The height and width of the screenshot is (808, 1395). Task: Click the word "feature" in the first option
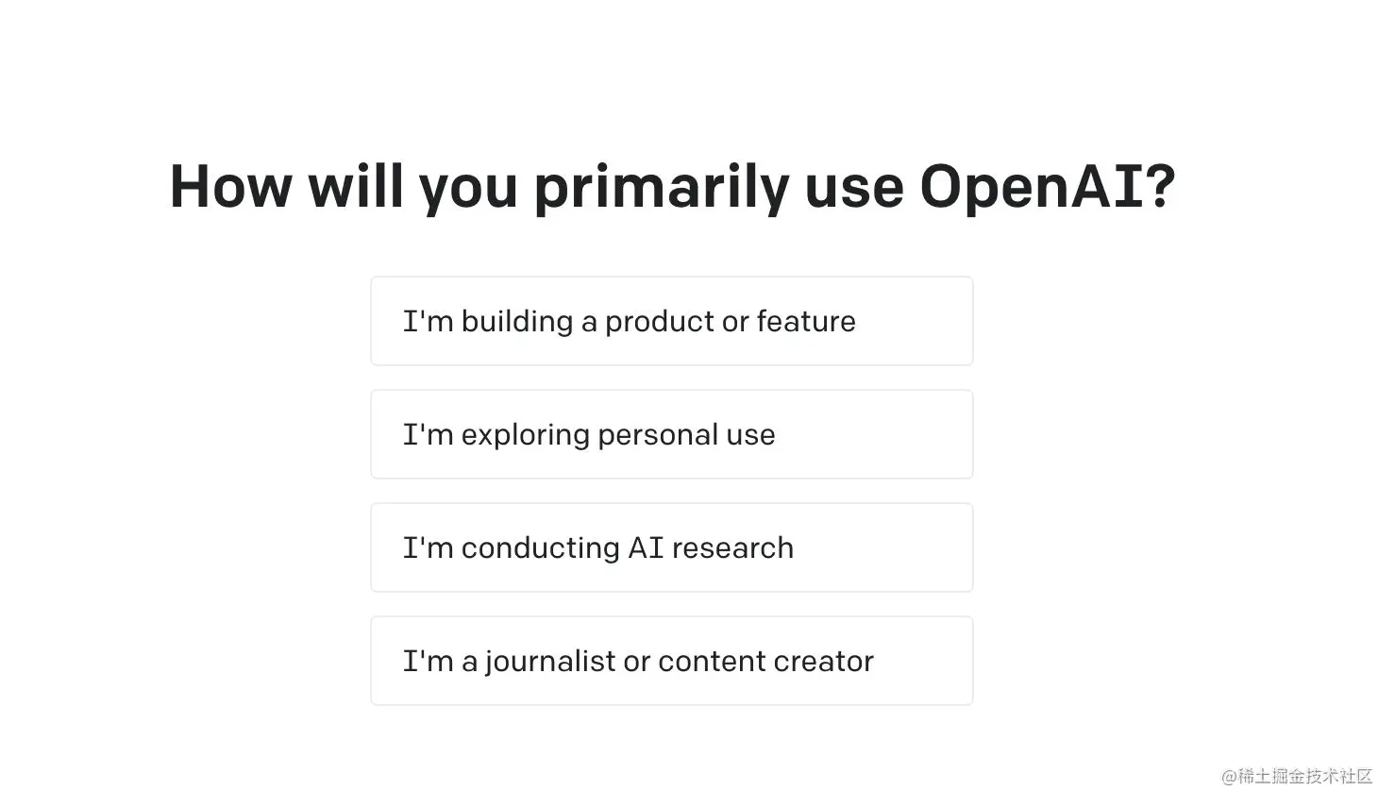tap(805, 321)
